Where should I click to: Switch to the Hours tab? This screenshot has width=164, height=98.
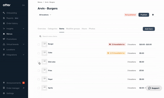click(84, 29)
